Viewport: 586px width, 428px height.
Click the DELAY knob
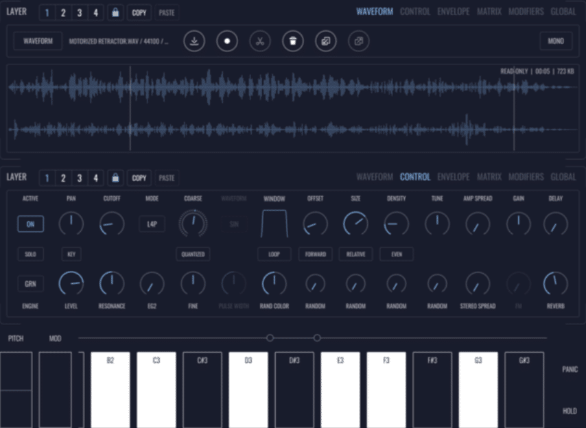tap(555, 224)
